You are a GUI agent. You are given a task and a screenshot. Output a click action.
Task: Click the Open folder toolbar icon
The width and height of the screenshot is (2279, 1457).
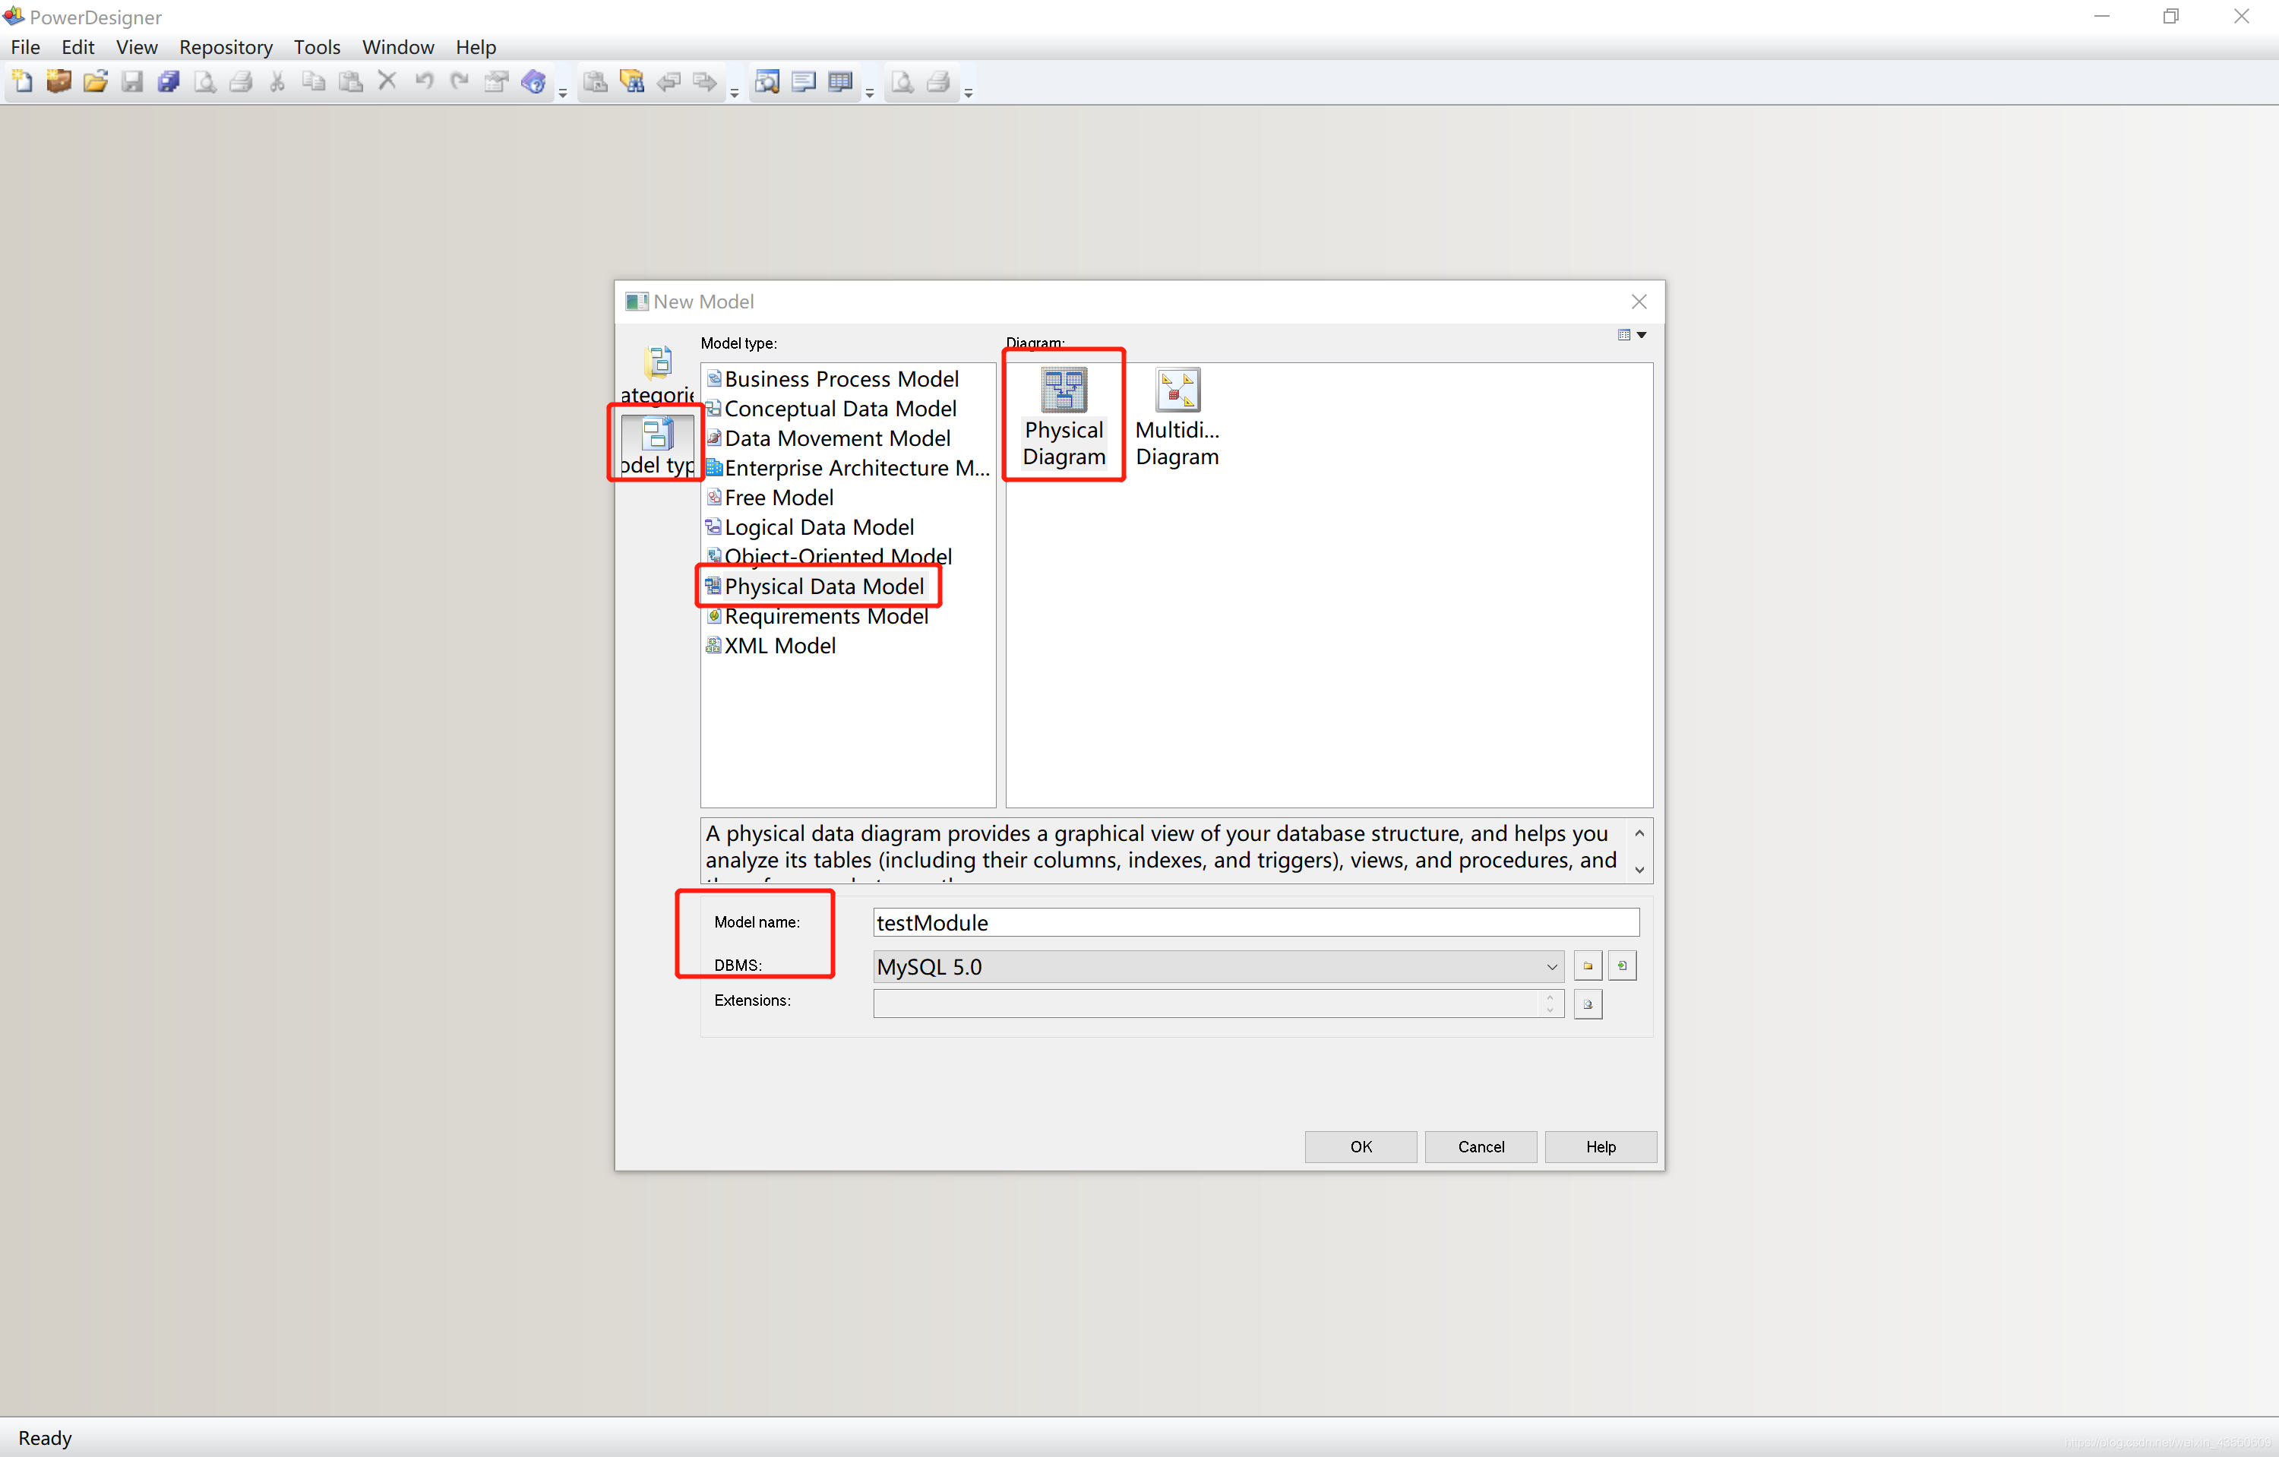pos(95,82)
